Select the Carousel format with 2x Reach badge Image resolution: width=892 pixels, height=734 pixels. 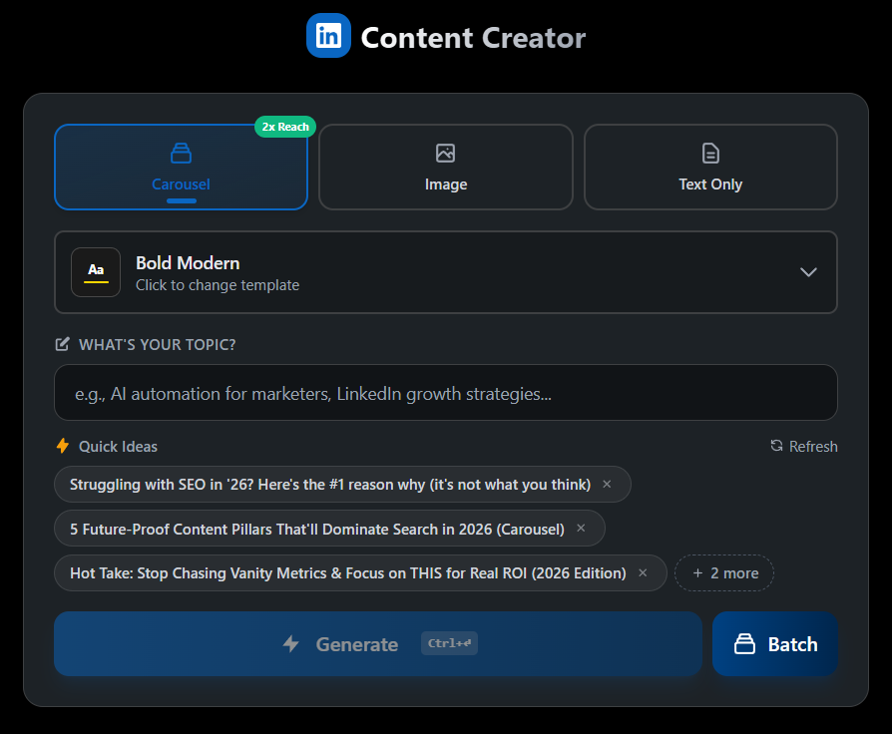click(x=181, y=167)
